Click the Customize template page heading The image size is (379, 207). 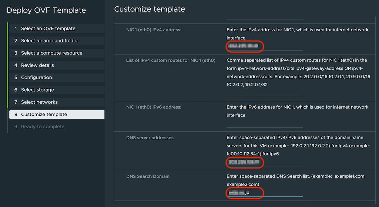tap(150, 9)
